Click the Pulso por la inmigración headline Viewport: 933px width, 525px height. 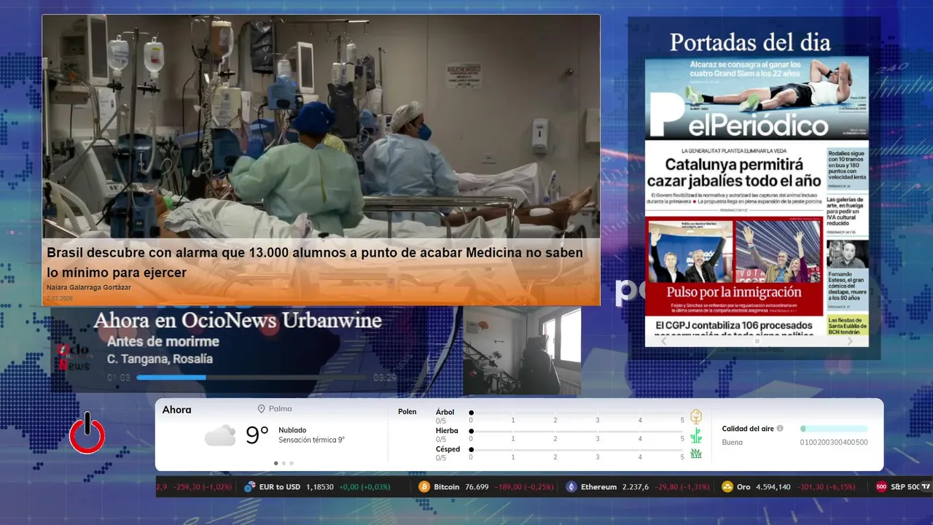coord(733,292)
